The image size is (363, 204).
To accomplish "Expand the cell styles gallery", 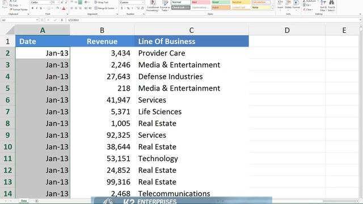I will (272, 8).
